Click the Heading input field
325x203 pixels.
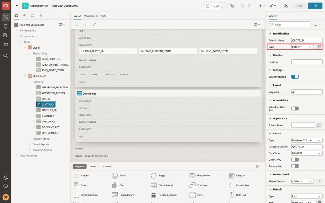(x=307, y=62)
